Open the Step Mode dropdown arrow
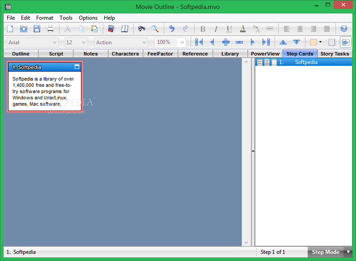The height and width of the screenshot is (261, 356). tap(348, 252)
